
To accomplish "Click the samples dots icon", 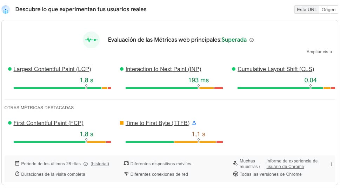I will pos(235,163).
